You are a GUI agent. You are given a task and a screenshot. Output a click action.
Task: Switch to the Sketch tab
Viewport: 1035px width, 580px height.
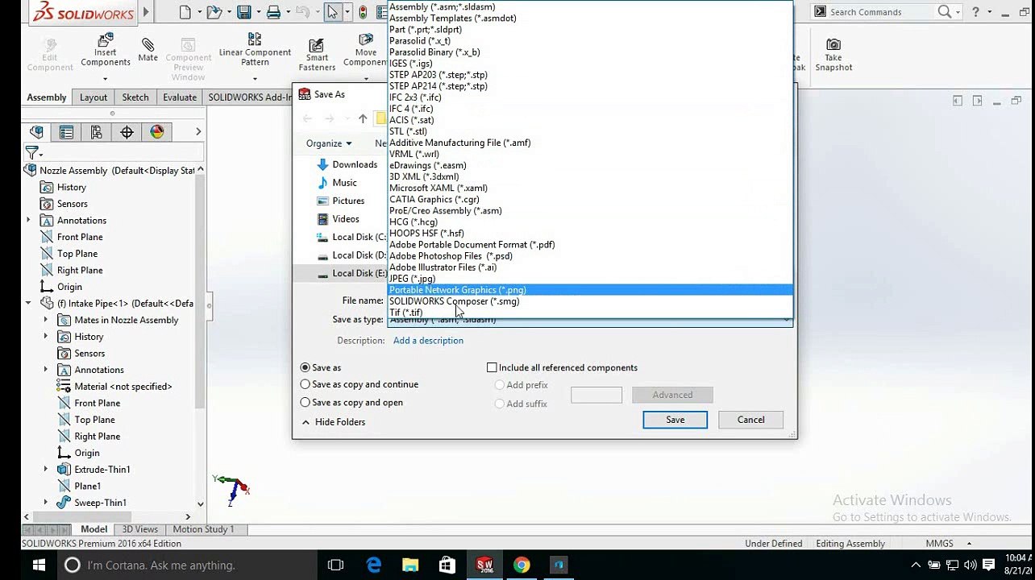(x=135, y=97)
